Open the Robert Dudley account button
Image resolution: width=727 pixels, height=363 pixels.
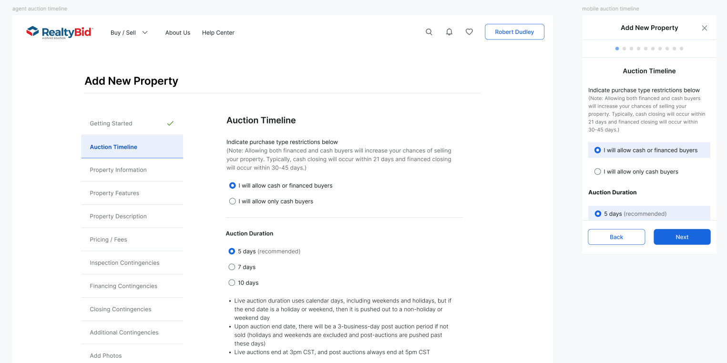click(x=514, y=32)
